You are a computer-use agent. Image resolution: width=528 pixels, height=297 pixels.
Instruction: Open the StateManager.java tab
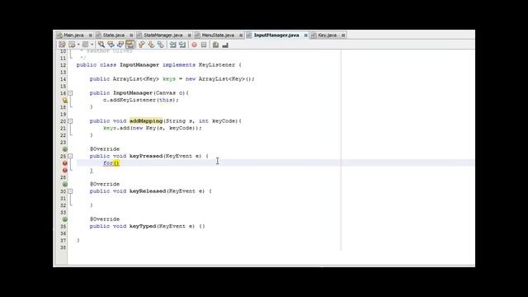[x=163, y=35]
